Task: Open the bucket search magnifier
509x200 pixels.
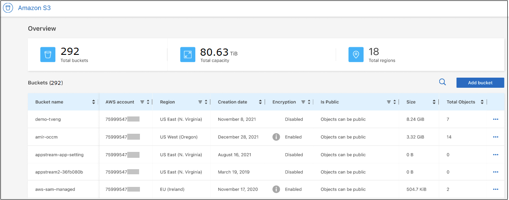Action: pyautogui.click(x=442, y=82)
